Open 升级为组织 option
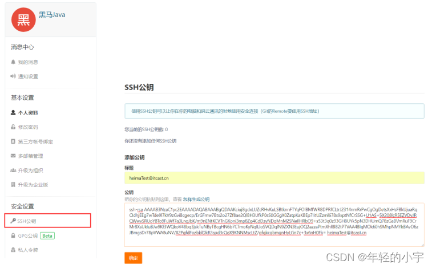 [x=30, y=170]
